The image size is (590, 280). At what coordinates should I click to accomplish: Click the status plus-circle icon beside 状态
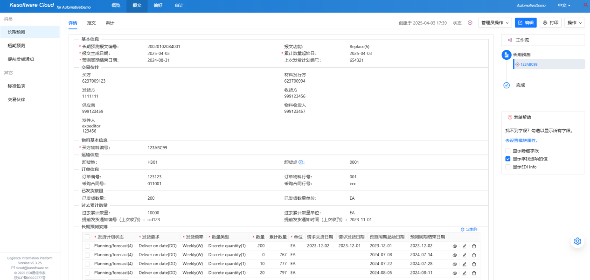tap(470, 23)
